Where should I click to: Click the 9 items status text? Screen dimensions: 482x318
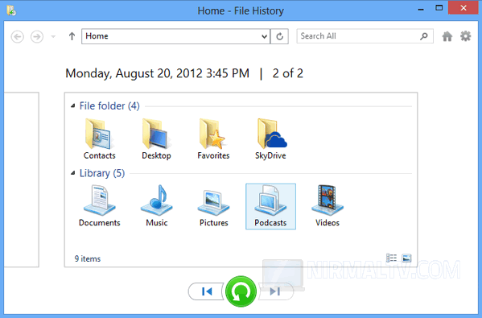click(x=88, y=258)
